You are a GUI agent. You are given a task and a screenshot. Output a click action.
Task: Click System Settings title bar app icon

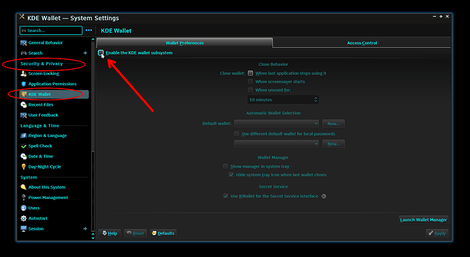point(22,17)
